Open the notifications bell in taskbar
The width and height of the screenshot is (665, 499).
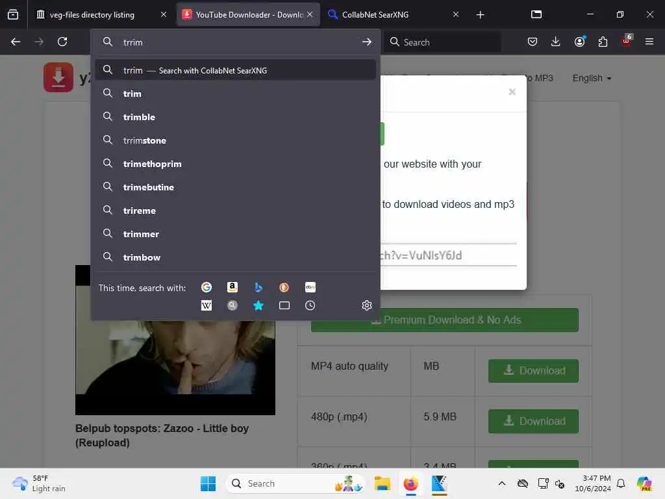(620, 483)
